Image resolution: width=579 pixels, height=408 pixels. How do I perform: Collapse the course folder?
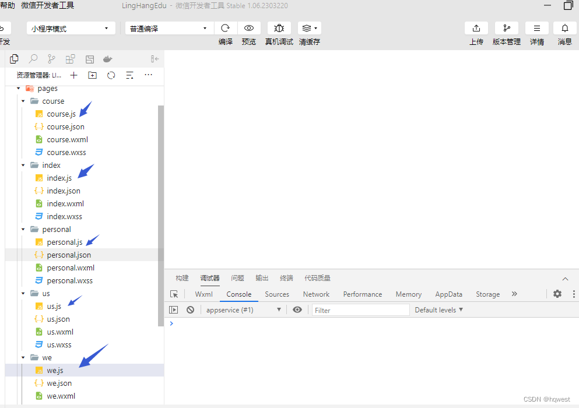click(x=23, y=101)
